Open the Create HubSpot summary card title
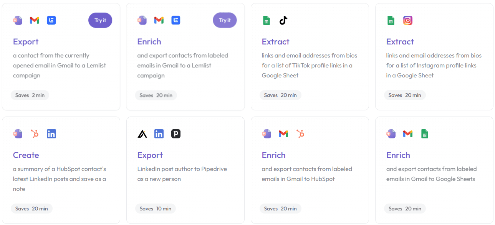This screenshot has width=495, height=225. [26, 155]
